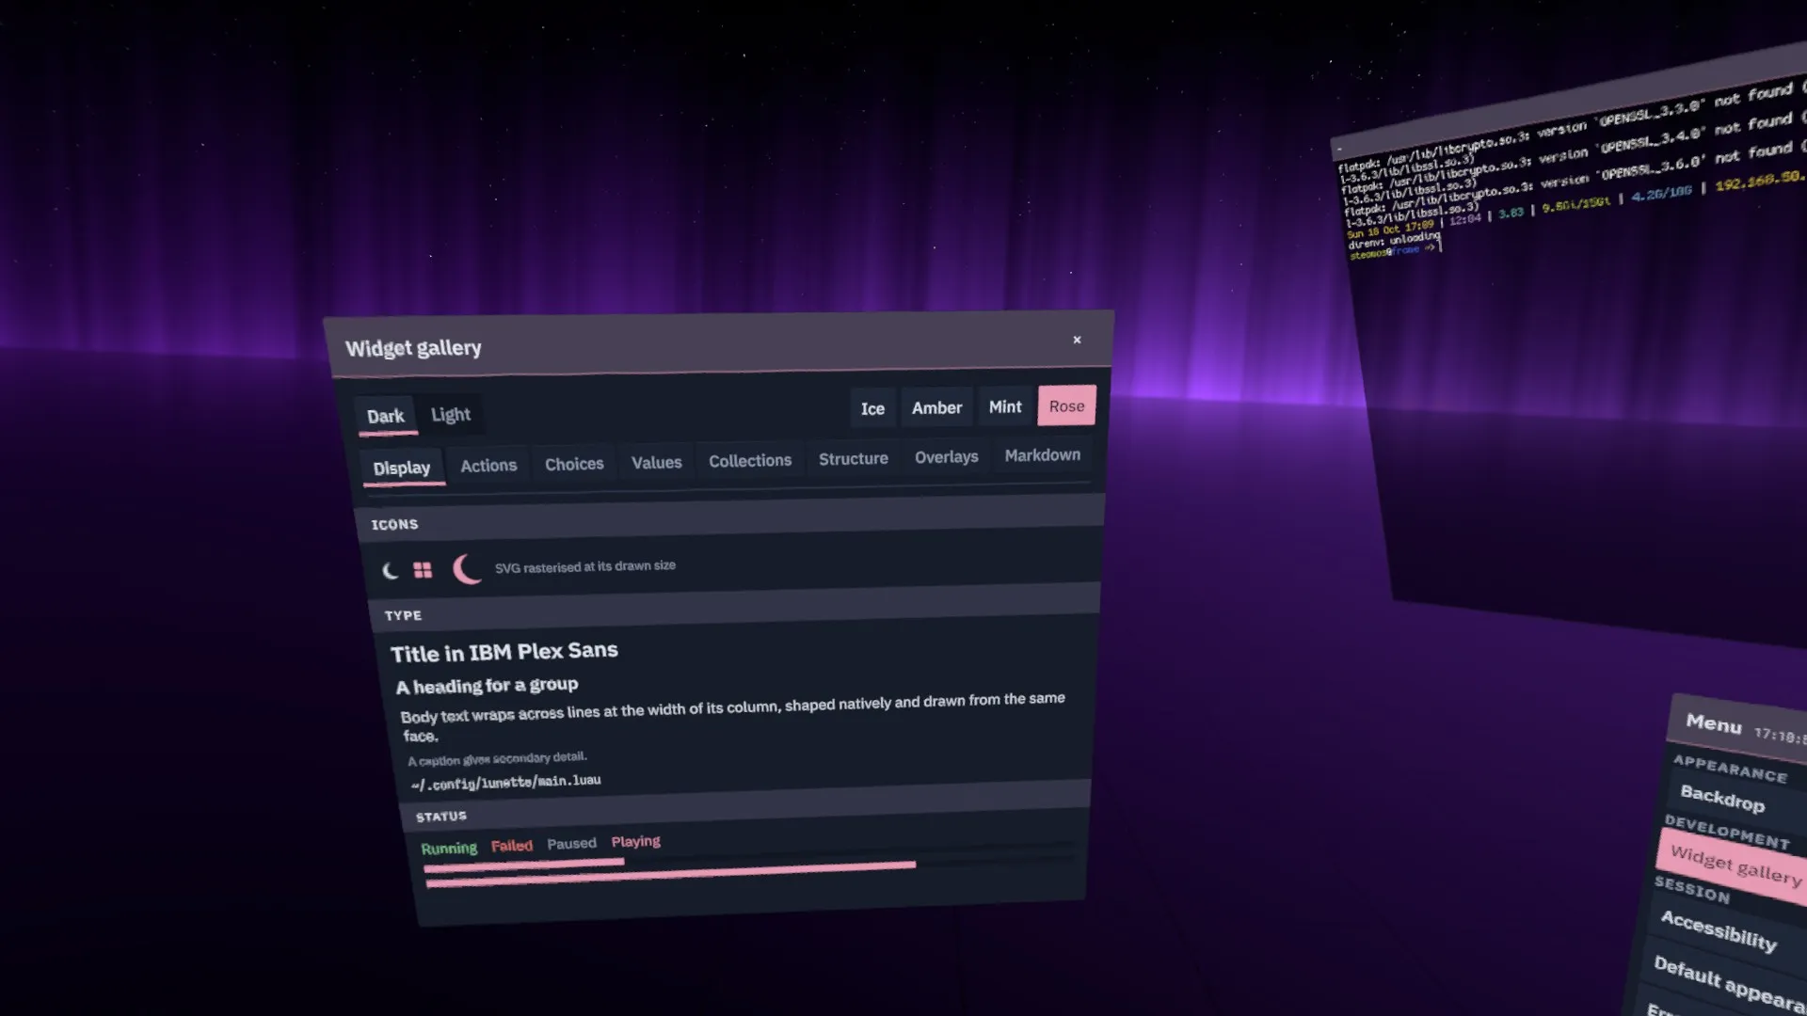This screenshot has width=1807, height=1016.
Task: Click the Running status label
Action: 449,848
